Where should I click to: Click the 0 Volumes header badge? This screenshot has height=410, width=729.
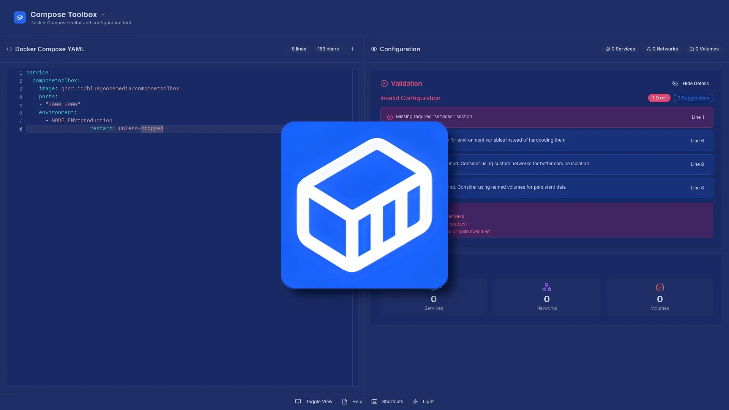(704, 49)
